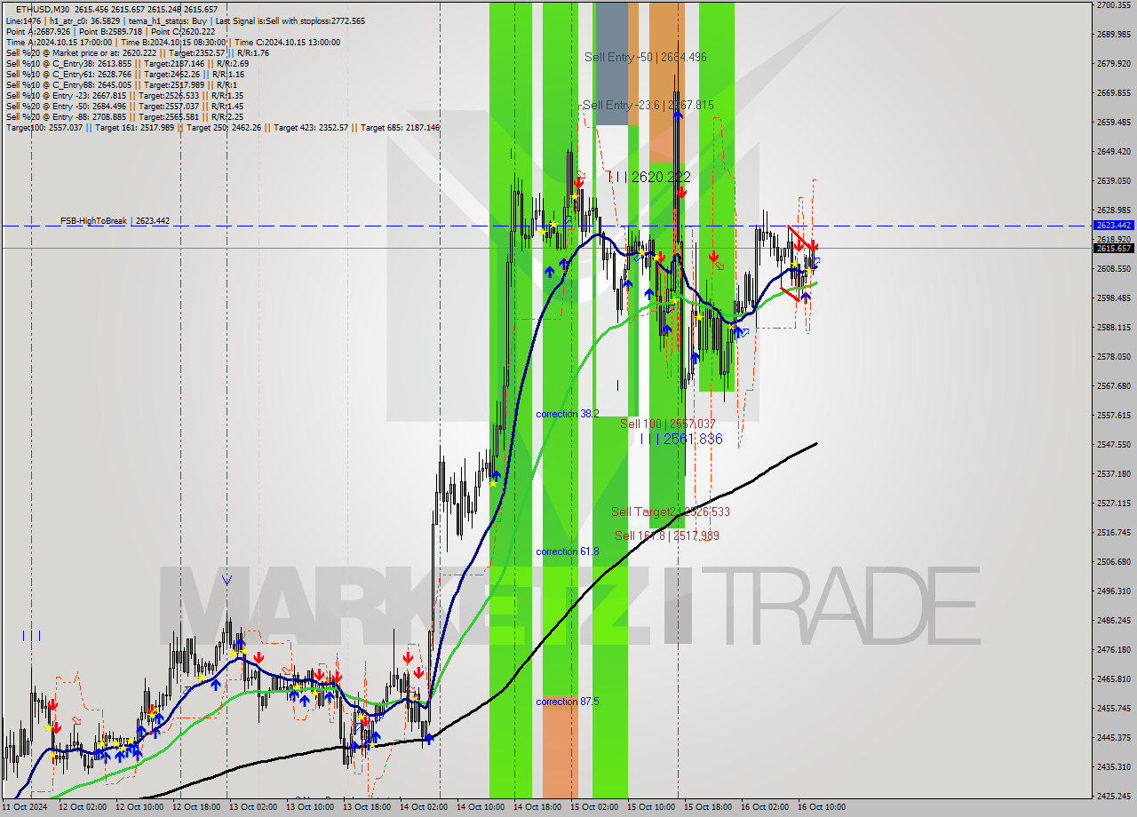Click 2689.985 on the price axis
The image size is (1137, 817).
1114,35
